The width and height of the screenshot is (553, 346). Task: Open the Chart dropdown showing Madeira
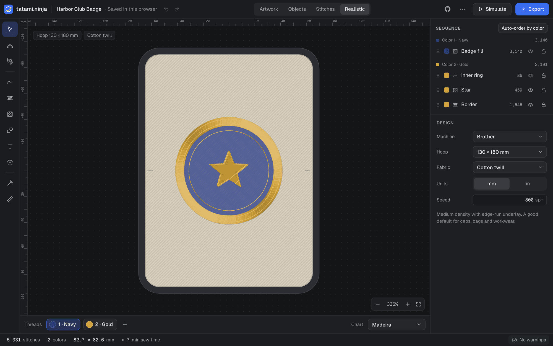click(397, 325)
